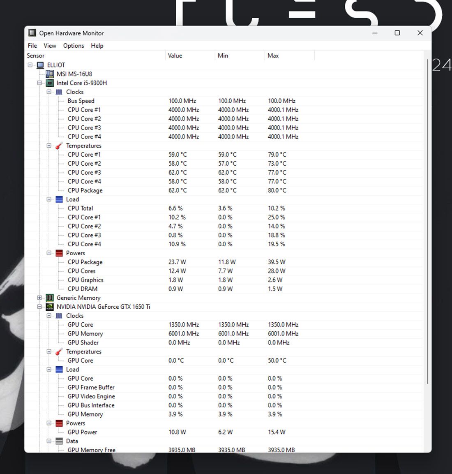Click the 6.6 % CPU Total value

pos(175,208)
